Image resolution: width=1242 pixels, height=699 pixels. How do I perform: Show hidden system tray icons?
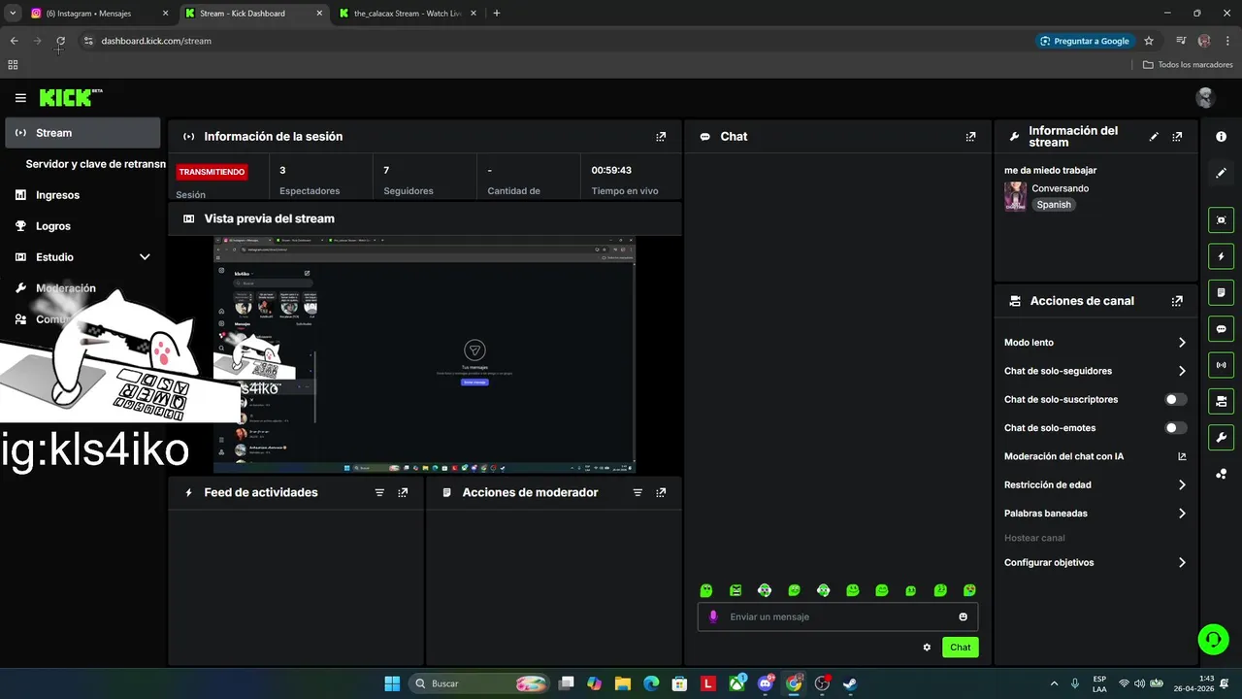click(1054, 683)
